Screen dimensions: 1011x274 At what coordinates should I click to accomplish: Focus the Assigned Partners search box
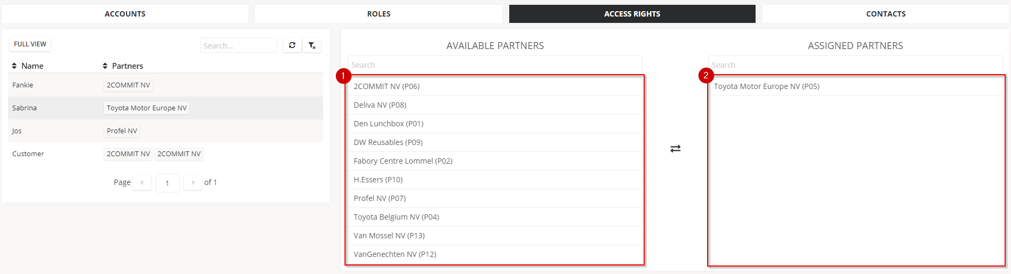[x=855, y=65]
